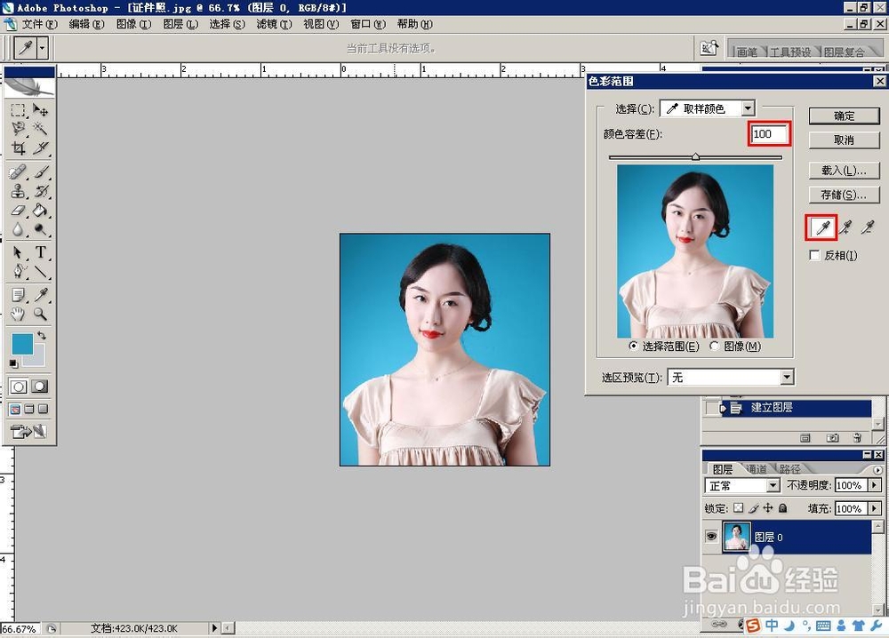
Task: Open the 取样颜色 selection dropdown
Action: (747, 108)
